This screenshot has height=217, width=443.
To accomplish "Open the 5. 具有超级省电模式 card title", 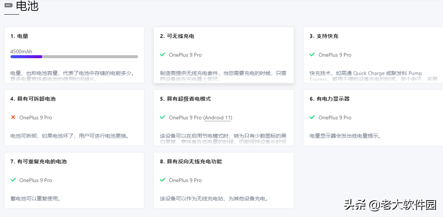I will [x=185, y=99].
